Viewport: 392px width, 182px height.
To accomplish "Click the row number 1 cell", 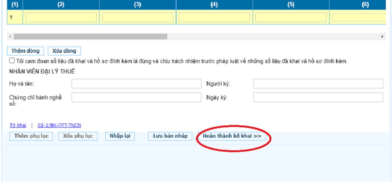I will click(15, 17).
